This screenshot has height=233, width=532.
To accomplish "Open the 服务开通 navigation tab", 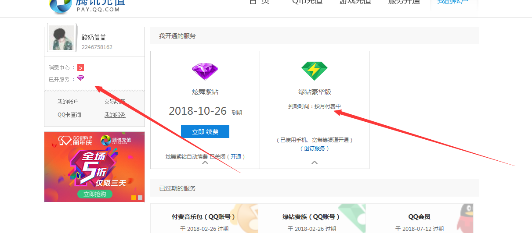I will pyautogui.click(x=404, y=2).
